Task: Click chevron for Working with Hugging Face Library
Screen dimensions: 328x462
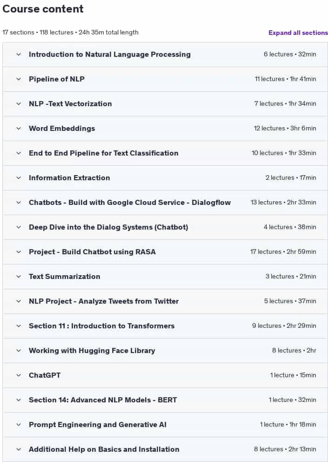Action: tap(19, 351)
